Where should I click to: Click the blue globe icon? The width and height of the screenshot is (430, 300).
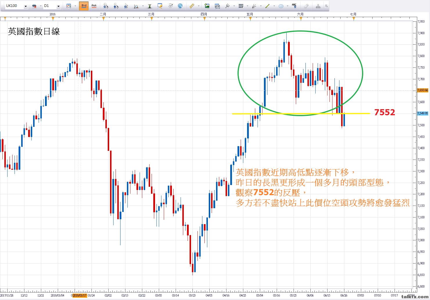coord(180,6)
